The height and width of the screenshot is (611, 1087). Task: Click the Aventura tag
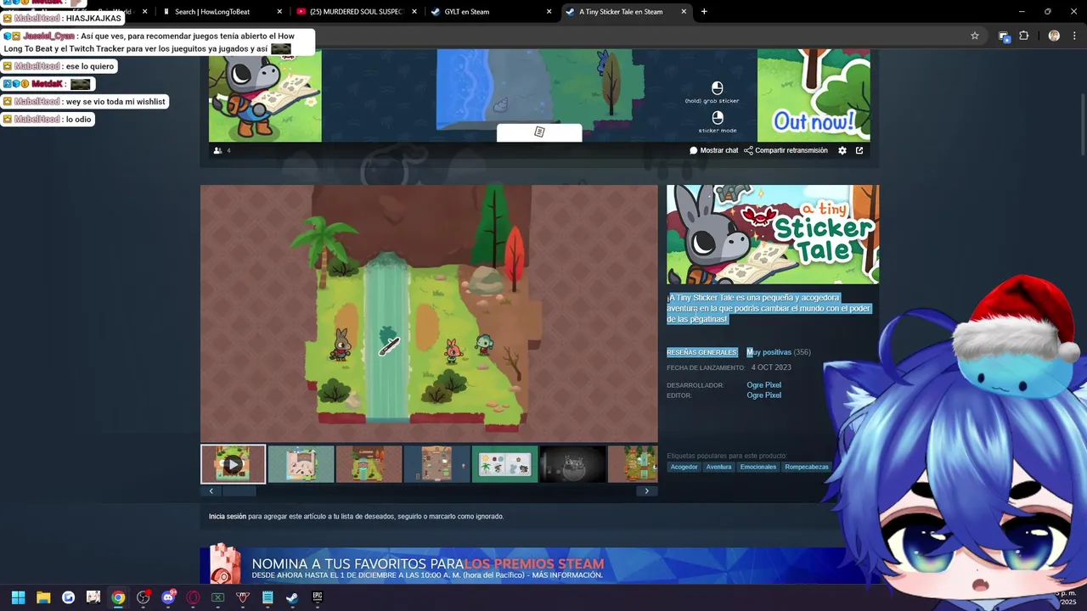click(x=718, y=467)
